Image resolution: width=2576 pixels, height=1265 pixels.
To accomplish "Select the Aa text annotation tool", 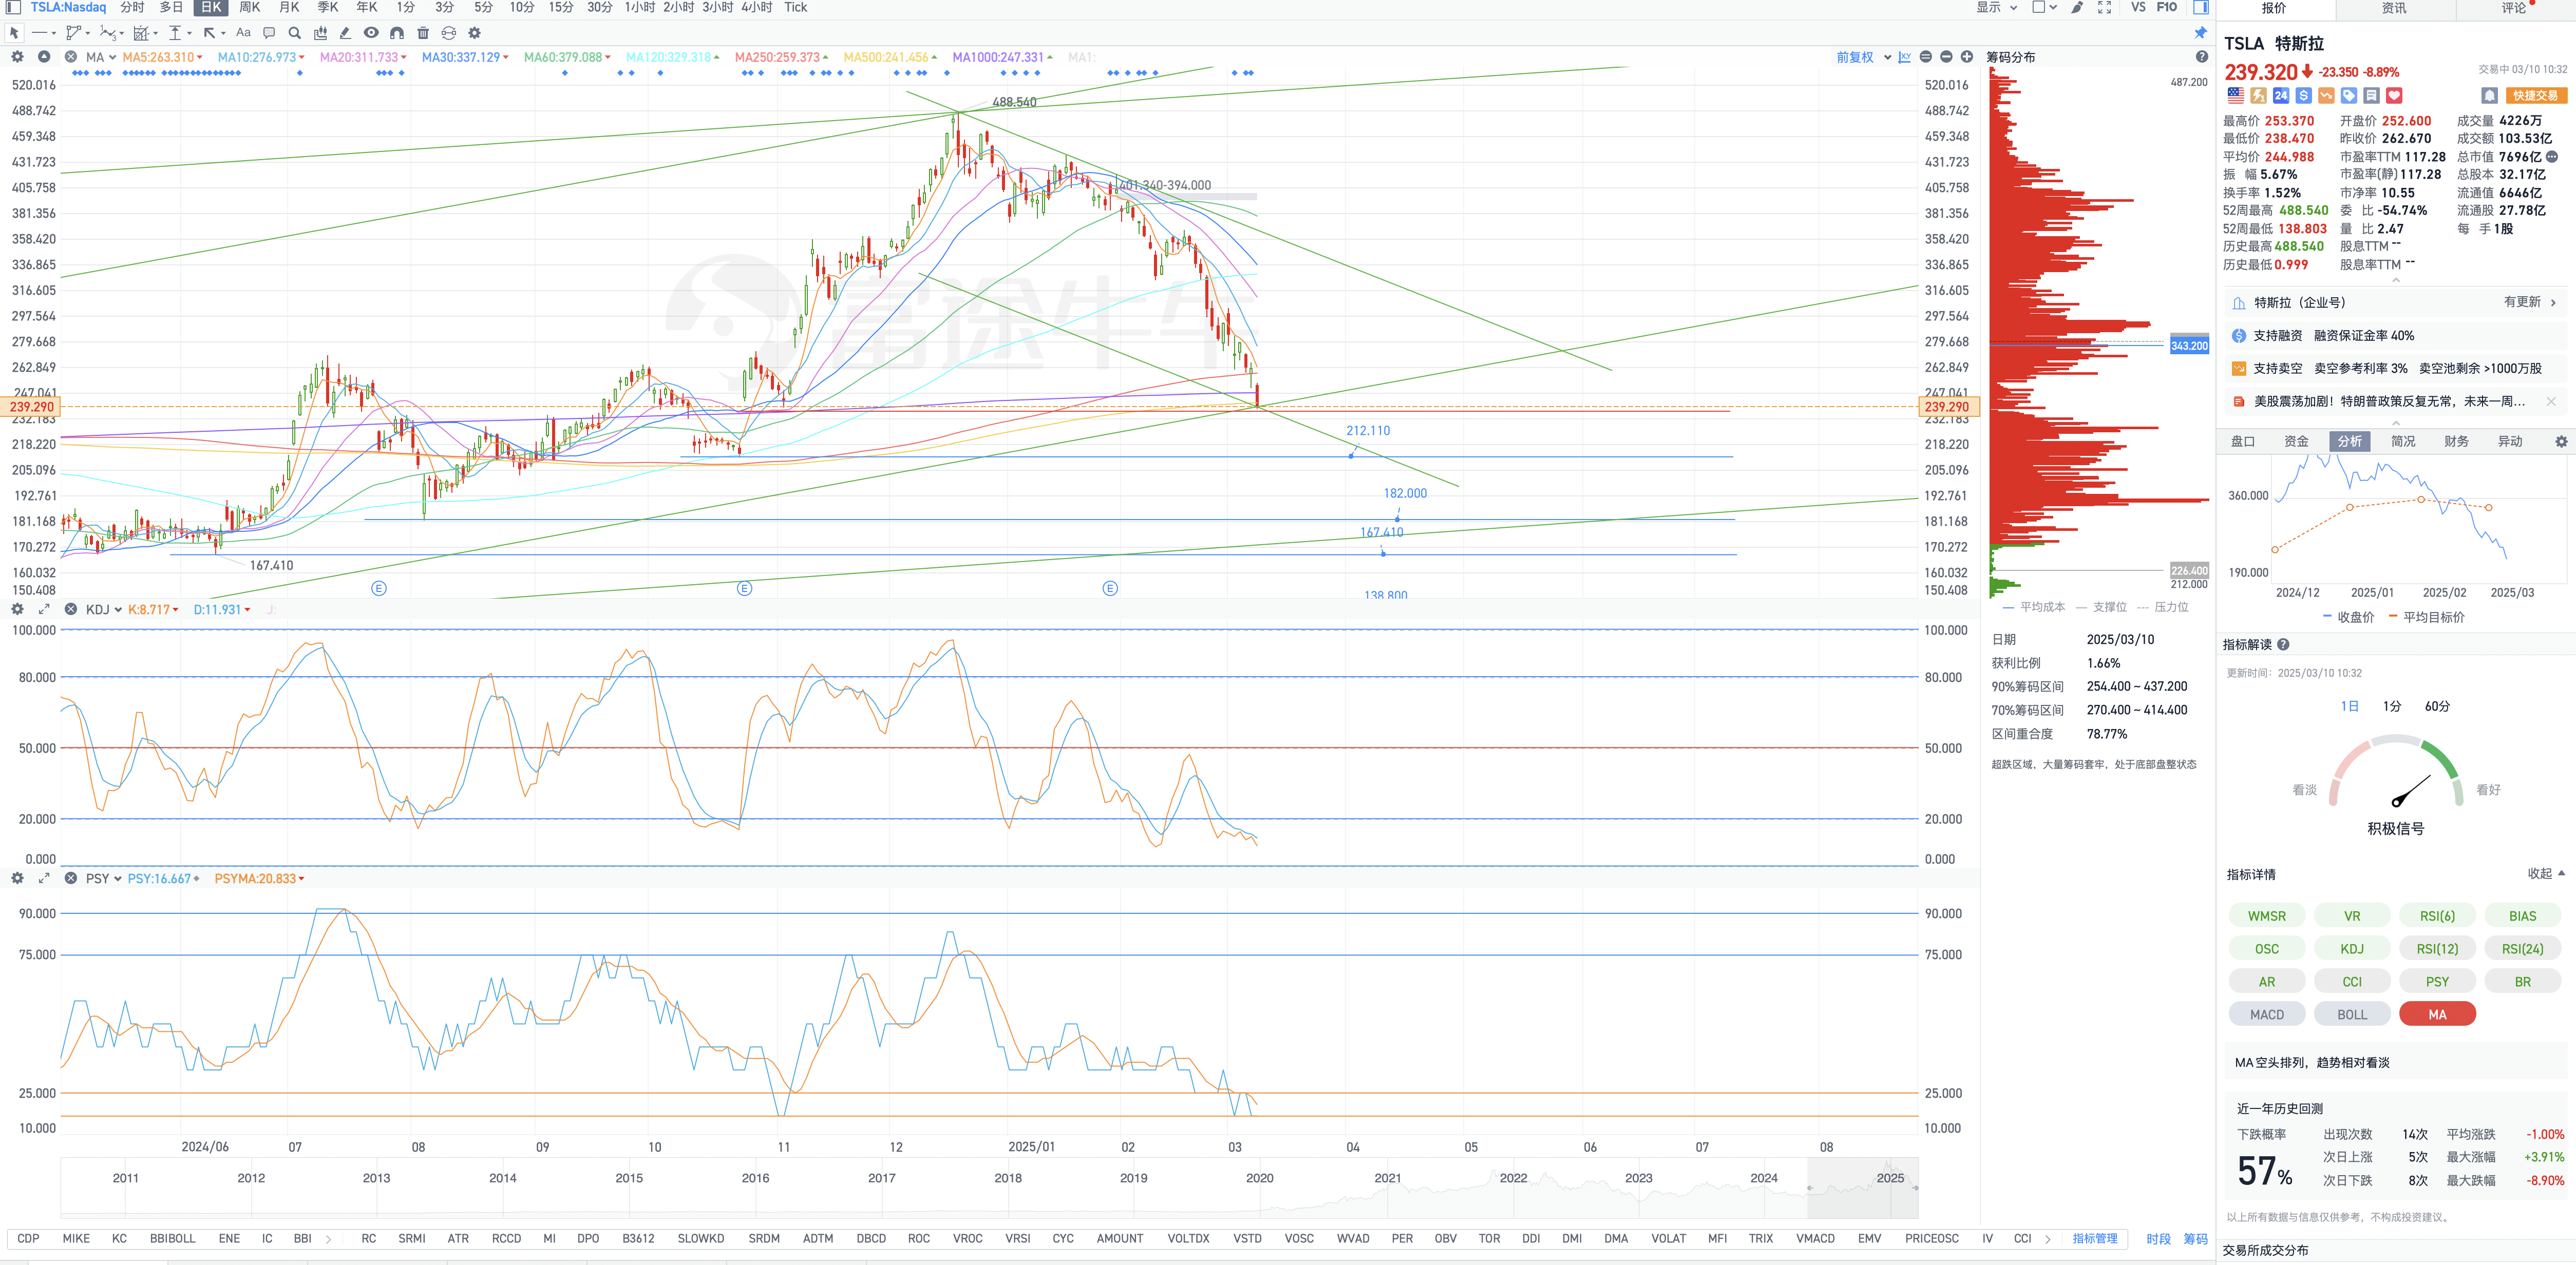I will 243,33.
